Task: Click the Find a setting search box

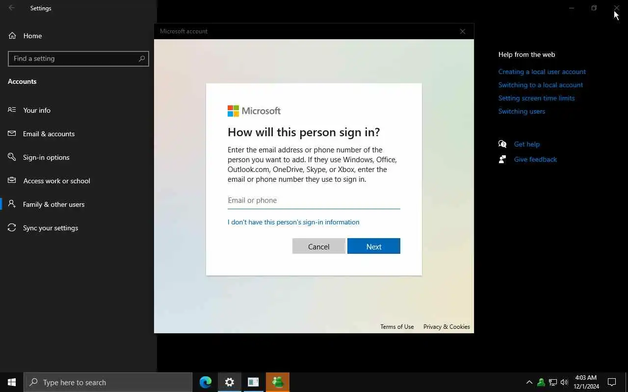Action: point(78,58)
